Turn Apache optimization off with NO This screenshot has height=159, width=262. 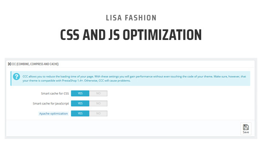click(98, 114)
